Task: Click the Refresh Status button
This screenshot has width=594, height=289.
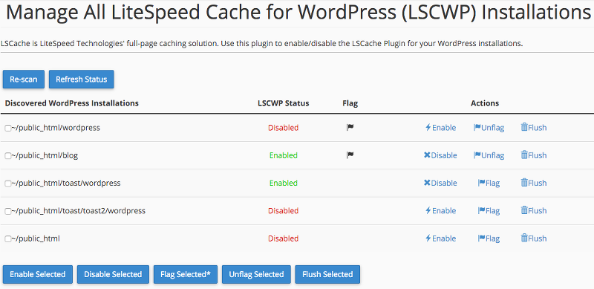Action: [82, 79]
